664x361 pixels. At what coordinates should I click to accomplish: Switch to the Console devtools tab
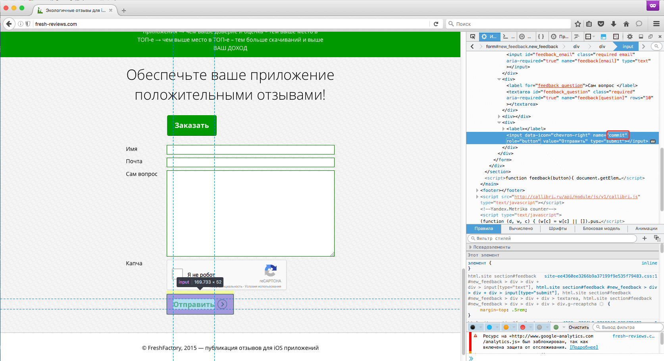click(x=508, y=37)
